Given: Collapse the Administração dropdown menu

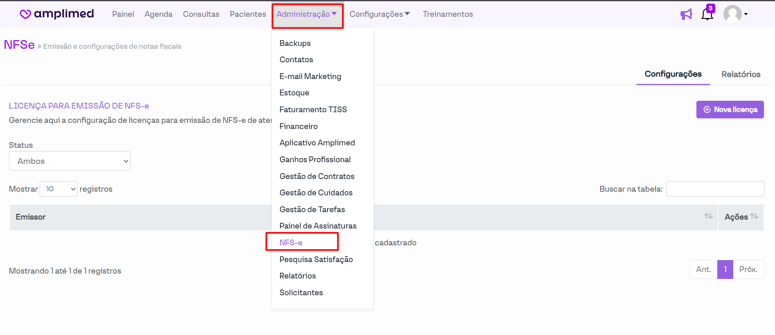Looking at the screenshot, I should coord(307,14).
